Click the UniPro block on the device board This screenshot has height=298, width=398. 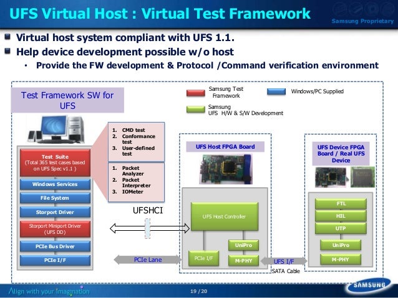coord(341,245)
